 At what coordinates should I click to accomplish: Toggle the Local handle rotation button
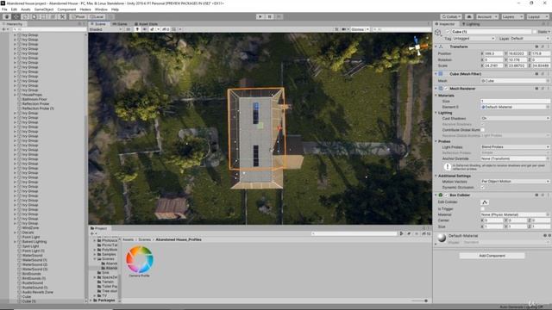pos(96,16)
